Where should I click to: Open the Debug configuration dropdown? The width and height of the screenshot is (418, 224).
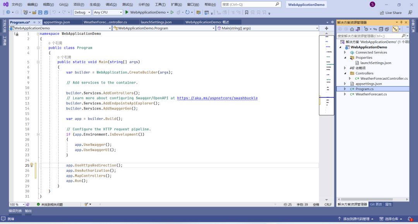click(82, 12)
